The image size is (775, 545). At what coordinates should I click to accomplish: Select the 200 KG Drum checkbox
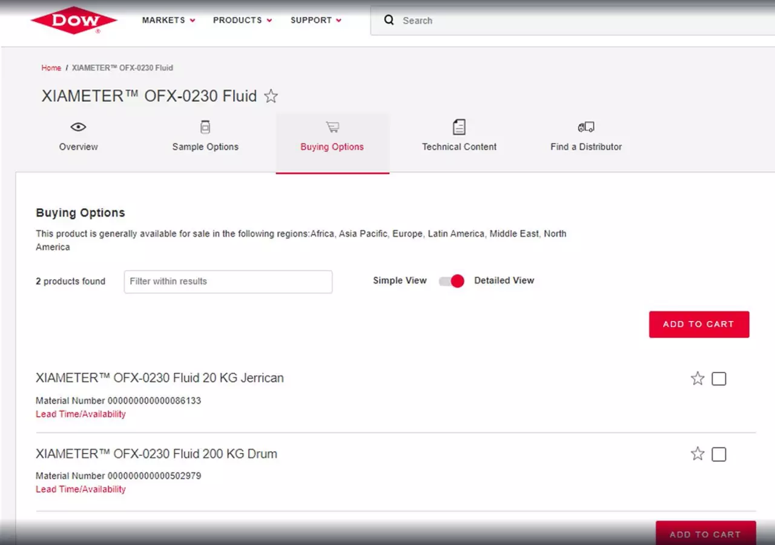(719, 455)
